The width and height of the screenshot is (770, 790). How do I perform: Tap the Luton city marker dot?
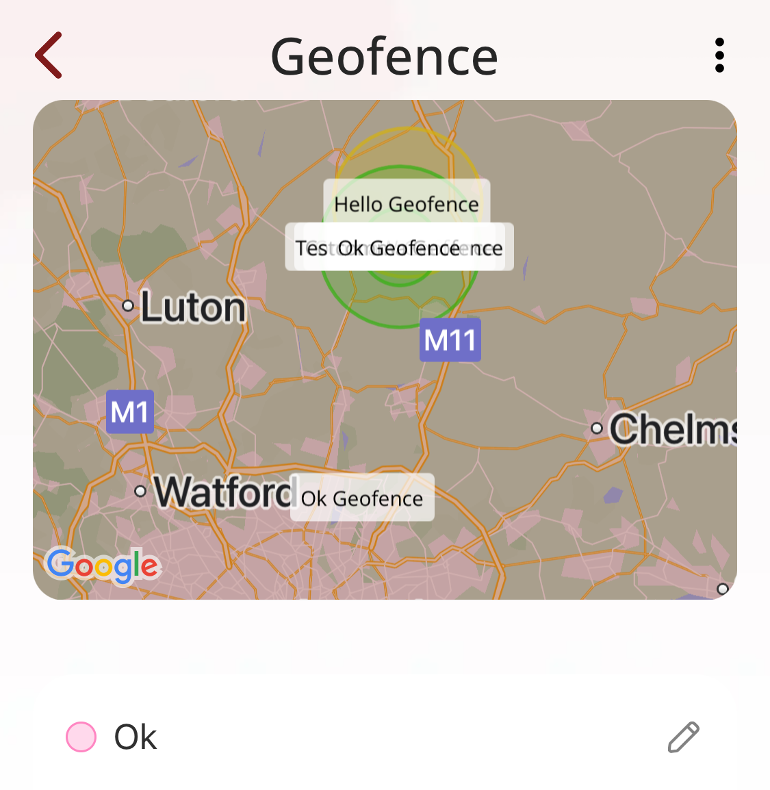[128, 305]
